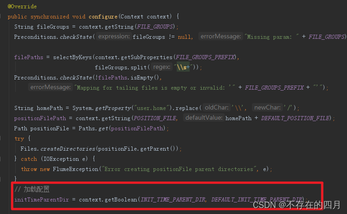The image size is (347, 214).
Task: Click the selectByKeys method call
Action: (x=72, y=57)
